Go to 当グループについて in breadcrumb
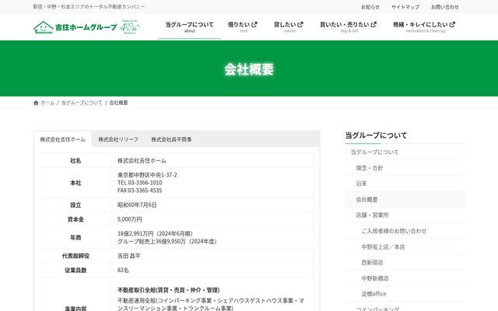This screenshot has height=311, width=498. [82, 103]
